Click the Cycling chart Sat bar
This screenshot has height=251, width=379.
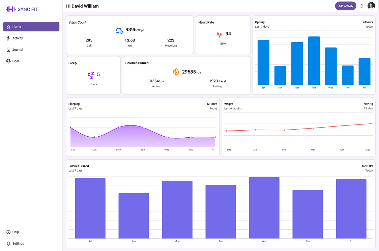point(263,62)
